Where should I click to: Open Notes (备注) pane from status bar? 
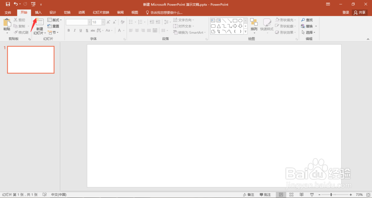(x=248, y=195)
